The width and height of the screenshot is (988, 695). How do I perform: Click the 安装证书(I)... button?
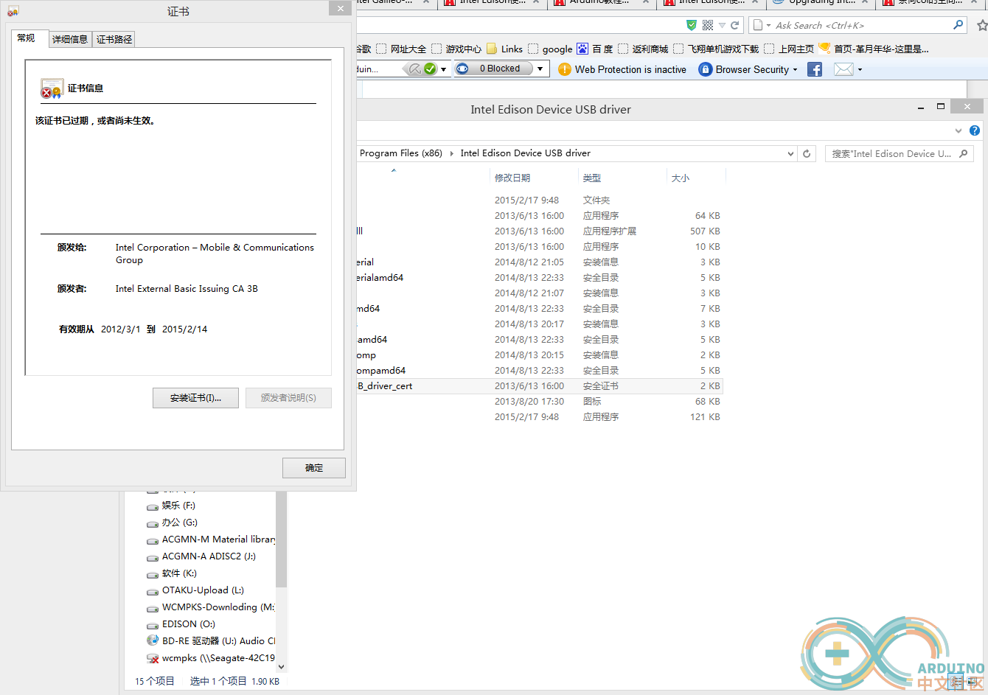(x=195, y=398)
